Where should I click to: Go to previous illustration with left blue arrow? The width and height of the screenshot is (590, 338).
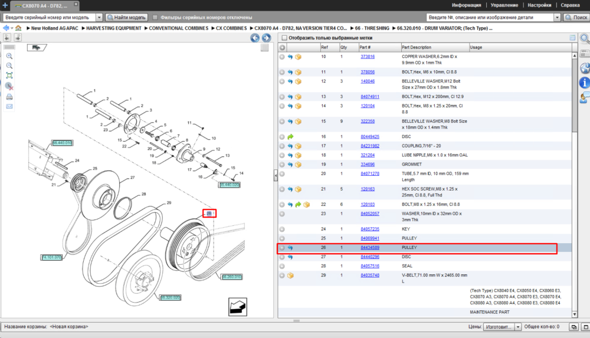pyautogui.click(x=255, y=38)
